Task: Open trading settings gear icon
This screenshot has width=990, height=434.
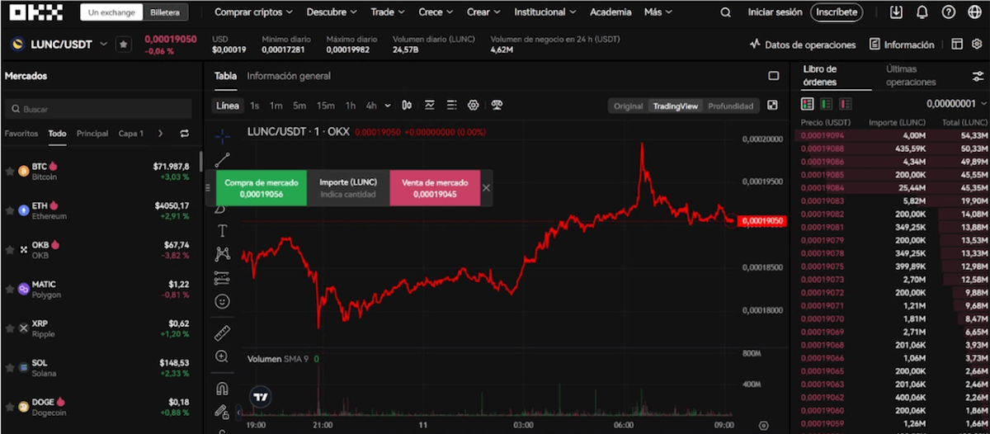Action: [x=978, y=45]
